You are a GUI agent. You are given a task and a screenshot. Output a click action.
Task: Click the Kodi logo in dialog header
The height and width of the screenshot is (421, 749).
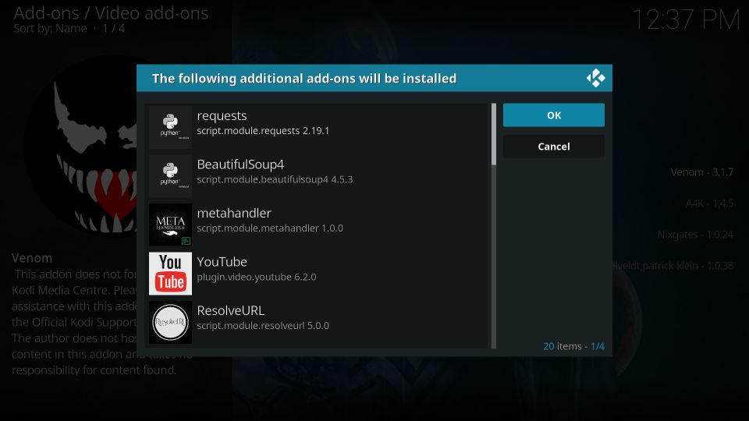pyautogui.click(x=595, y=78)
